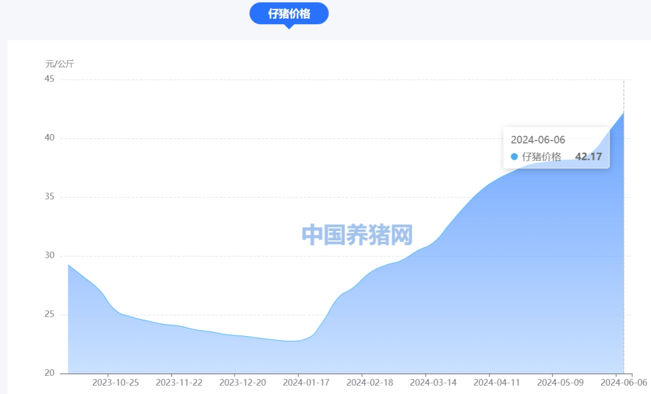Click the 45 y-axis value label
Image resolution: width=651 pixels, height=394 pixels.
[x=49, y=79]
